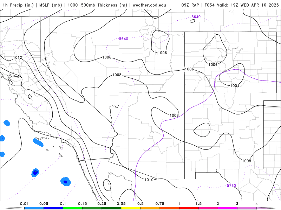This screenshot has width=281, height=210.
Task: Click the magenta legend color segment
Action: coord(228,208)
